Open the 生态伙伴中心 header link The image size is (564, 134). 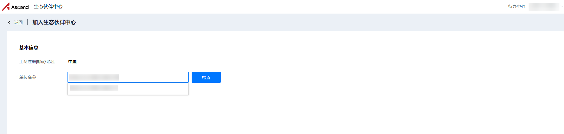[48, 7]
